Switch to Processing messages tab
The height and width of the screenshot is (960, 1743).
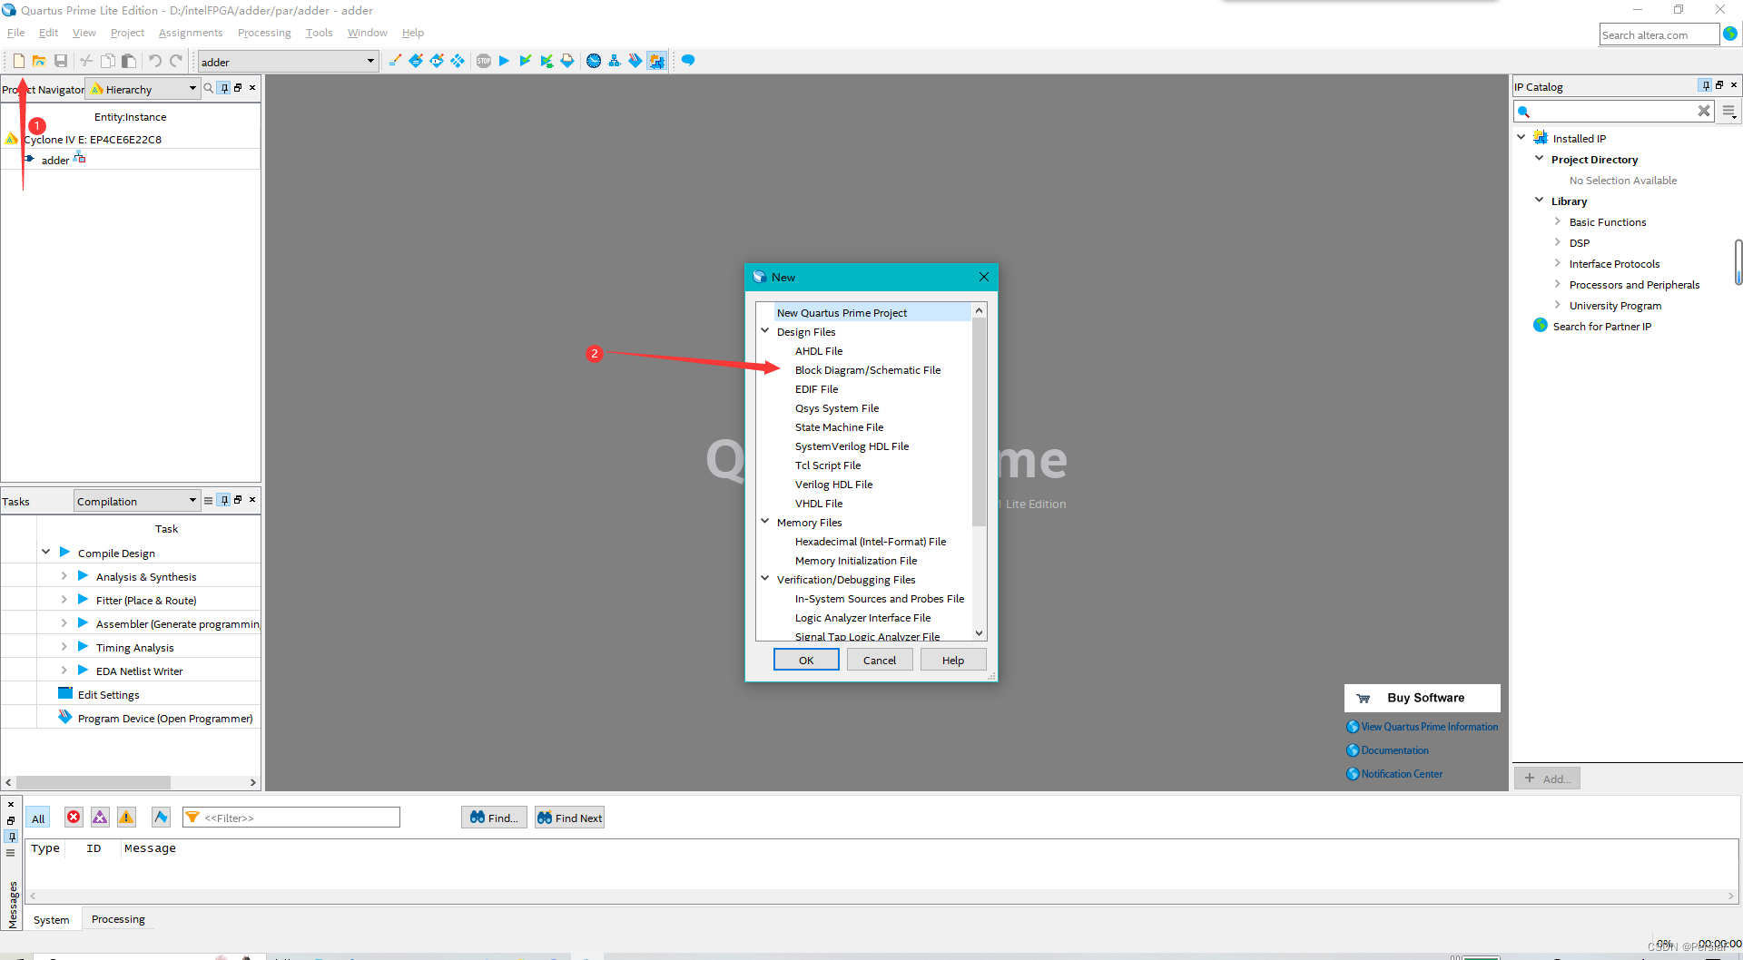coord(118,919)
